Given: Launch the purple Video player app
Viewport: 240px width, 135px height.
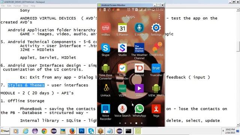Looking at the screenshot, I should coord(139,88).
